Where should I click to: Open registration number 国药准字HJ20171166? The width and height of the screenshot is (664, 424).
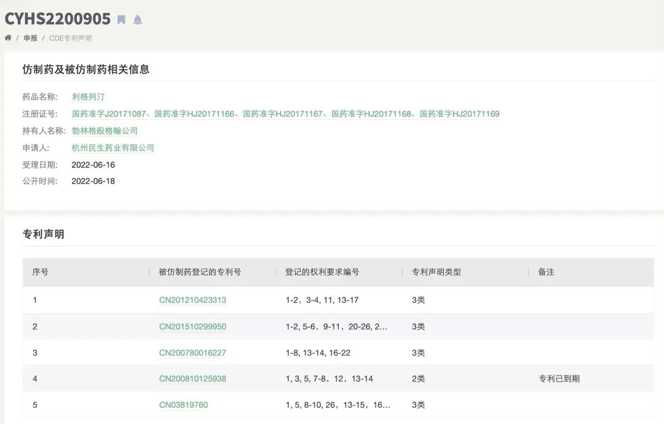tap(194, 114)
